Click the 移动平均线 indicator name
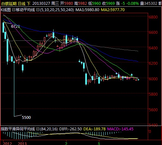Image resolution: width=162 pixels, height=145 pixels. coord(25,10)
